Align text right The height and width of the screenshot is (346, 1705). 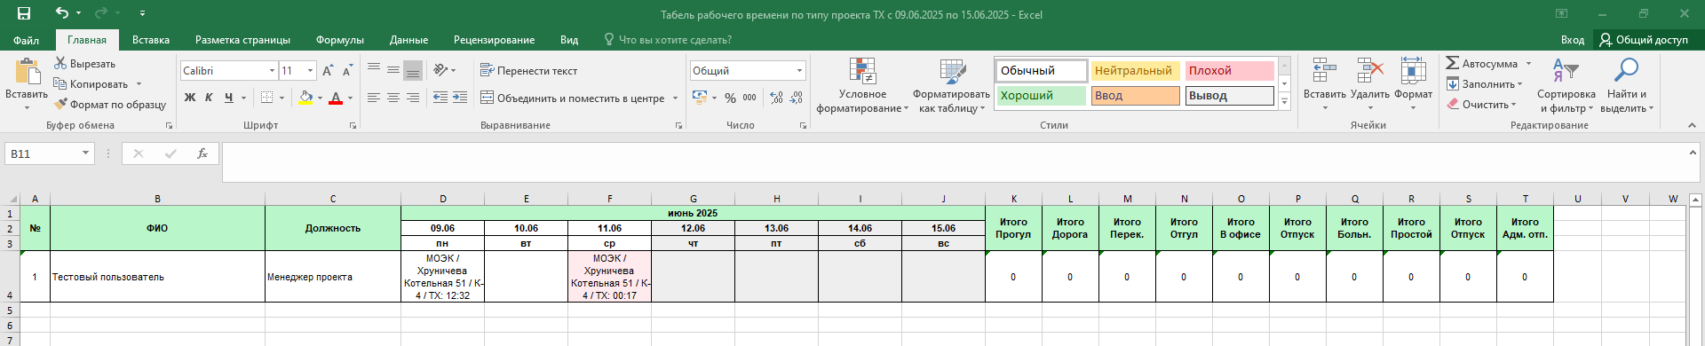[x=413, y=98]
